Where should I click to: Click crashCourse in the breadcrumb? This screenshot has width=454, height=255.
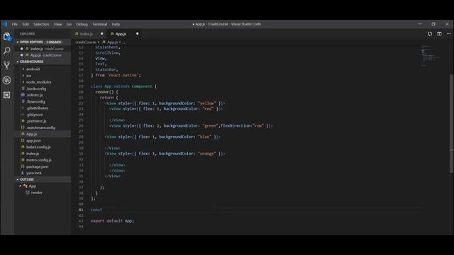85,42
